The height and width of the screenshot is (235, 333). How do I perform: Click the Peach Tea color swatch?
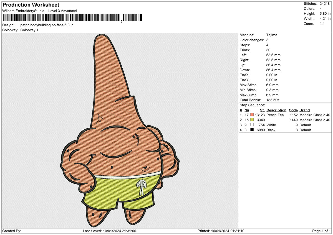click(x=252, y=115)
